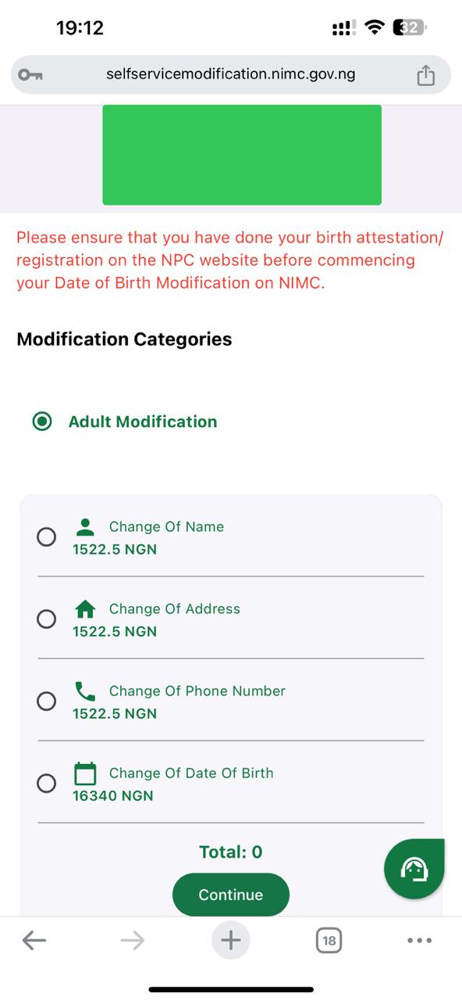Tap the share icon in address bar
Image resolution: width=462 pixels, height=1001 pixels.
coord(425,75)
